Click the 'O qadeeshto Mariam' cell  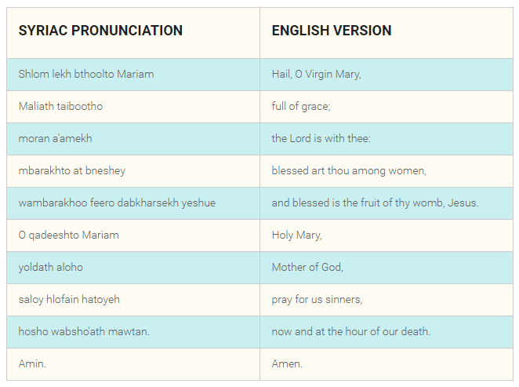[x=69, y=235]
